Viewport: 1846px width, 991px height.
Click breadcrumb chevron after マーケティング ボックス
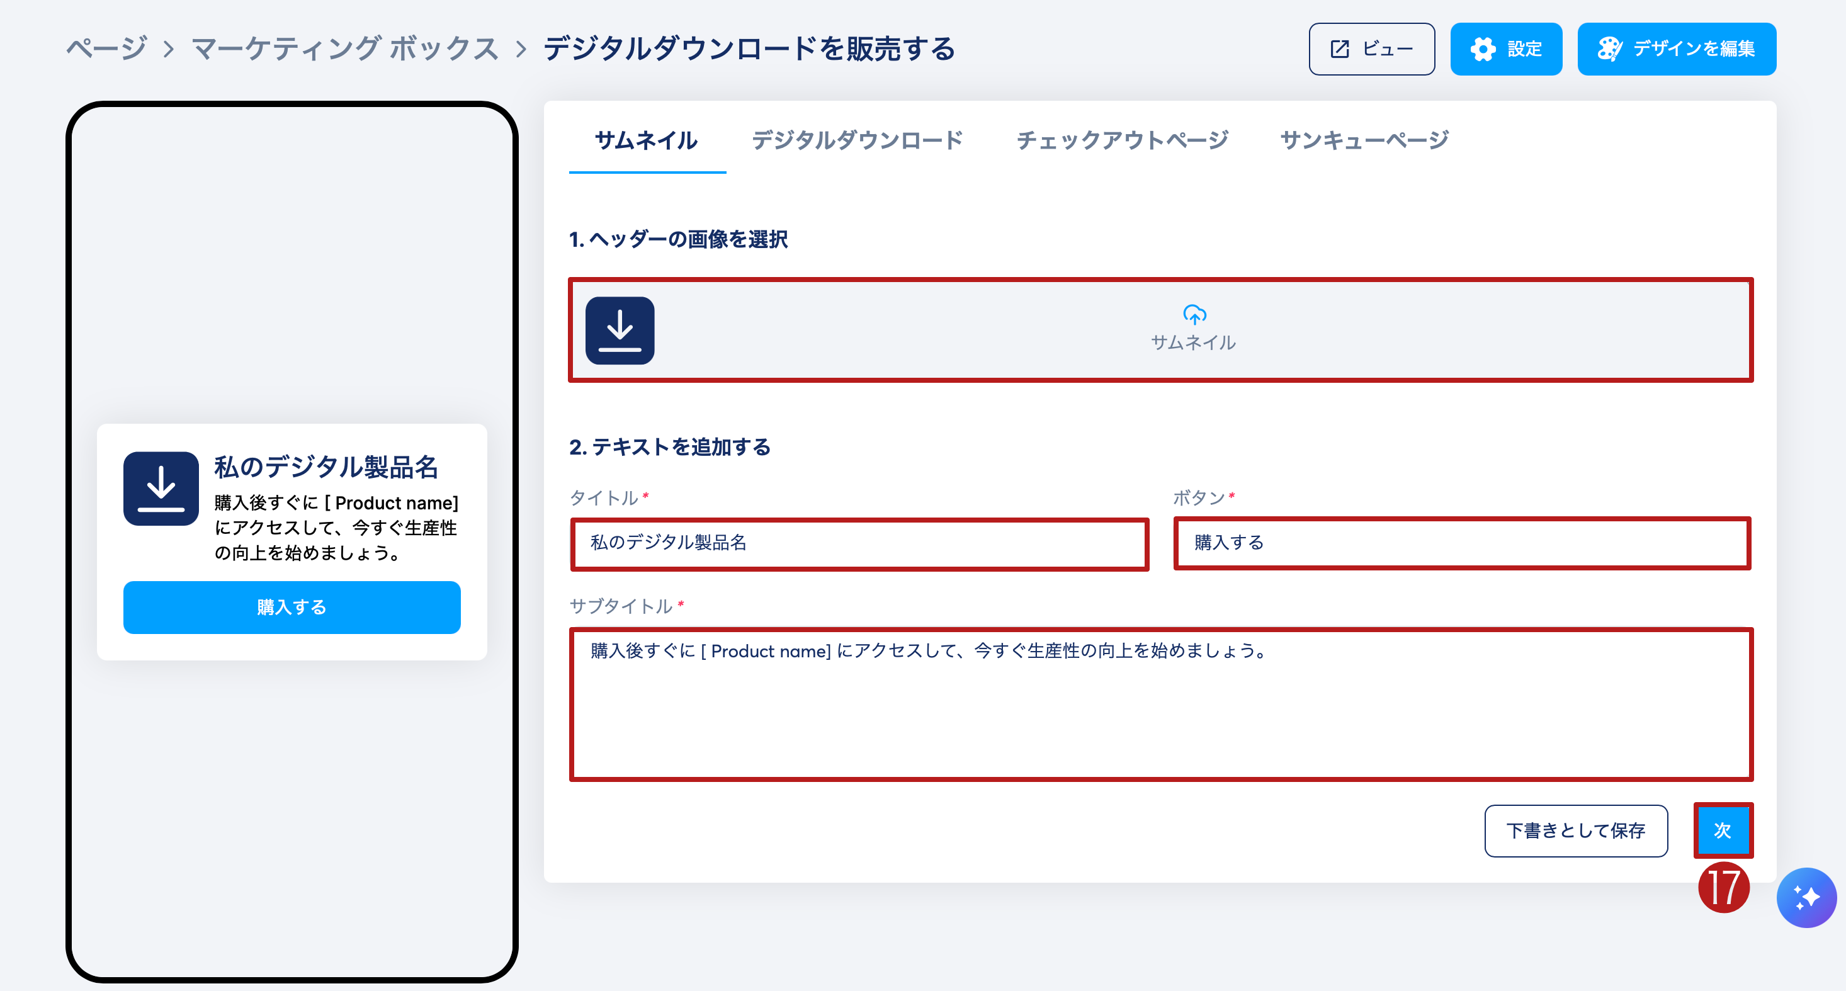(522, 48)
